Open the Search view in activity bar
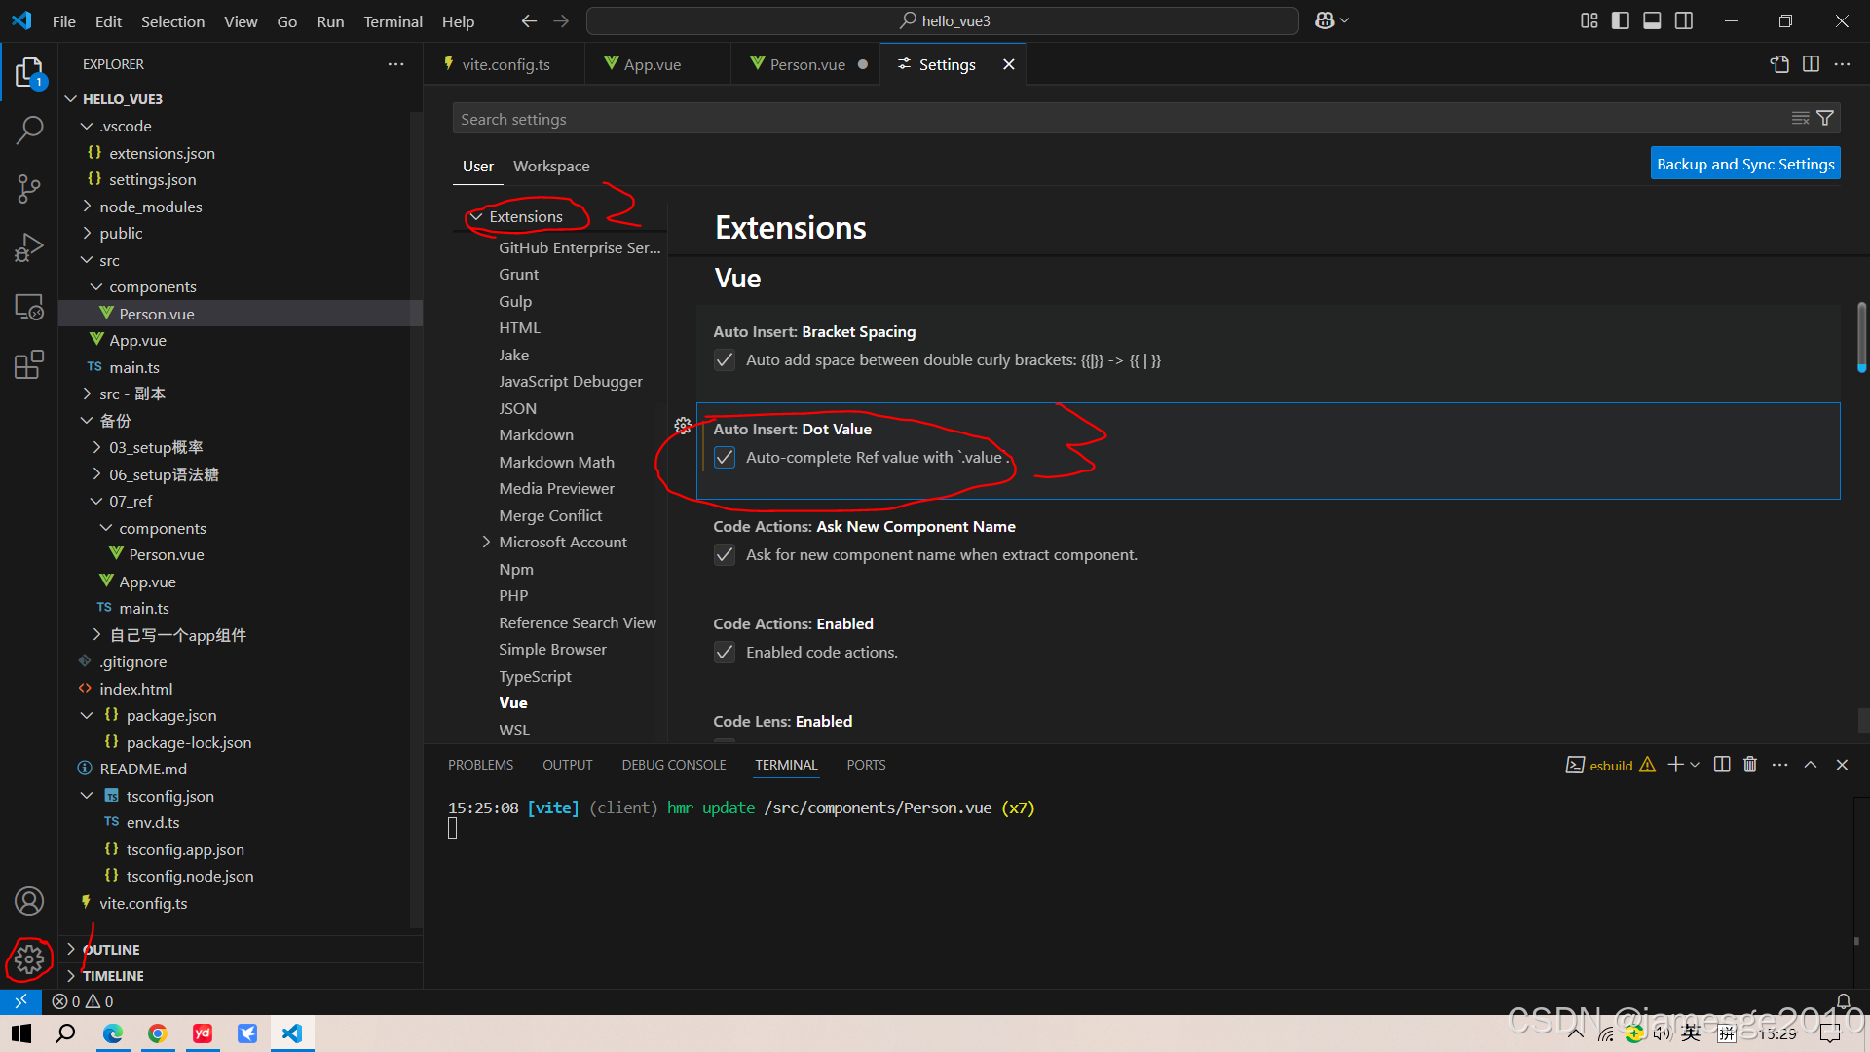 pos(29,130)
